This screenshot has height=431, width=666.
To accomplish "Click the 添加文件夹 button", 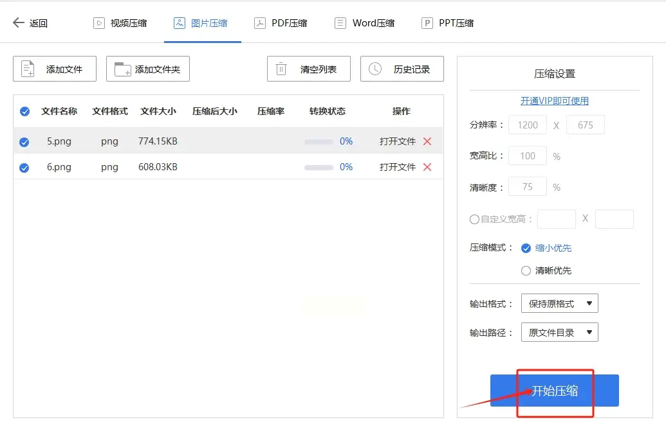I will [x=148, y=69].
